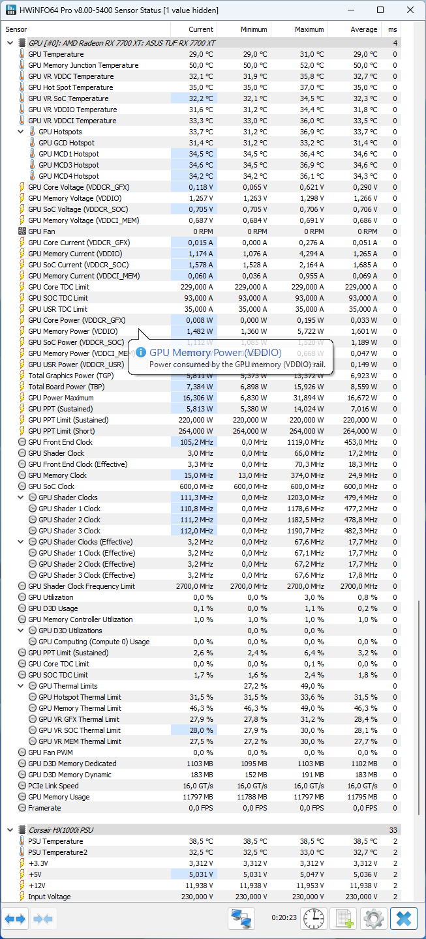Open sensor settings gear icon
Viewport: 426px width, 939px height.
coord(373,919)
